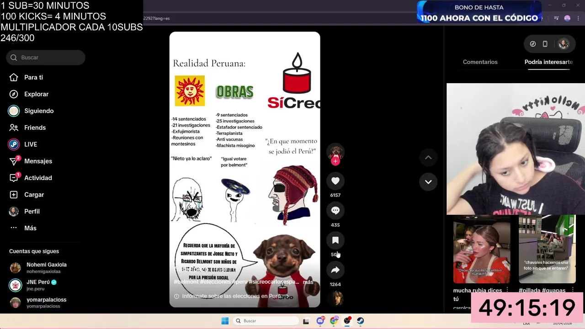This screenshot has width=585, height=329.
Task: Open Infórmate sobre las elecciones en Perú
Action: [x=231, y=296]
